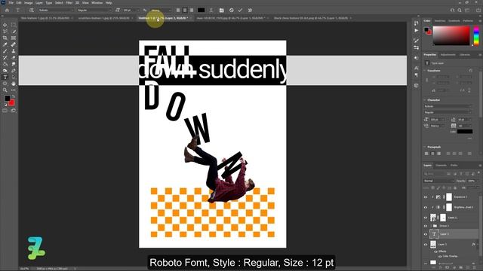Select the Clone Stamp tool

click(x=14, y=51)
